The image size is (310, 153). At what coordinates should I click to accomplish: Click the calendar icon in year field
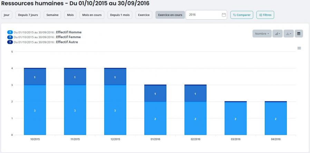click(x=224, y=15)
